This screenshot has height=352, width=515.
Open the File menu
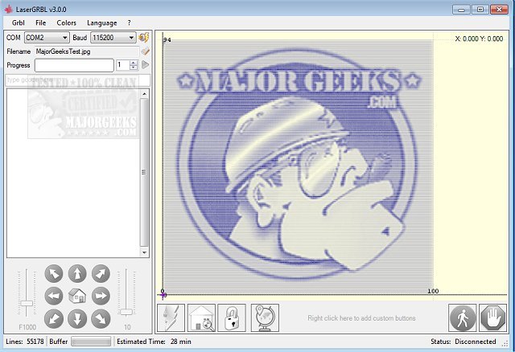coord(41,23)
